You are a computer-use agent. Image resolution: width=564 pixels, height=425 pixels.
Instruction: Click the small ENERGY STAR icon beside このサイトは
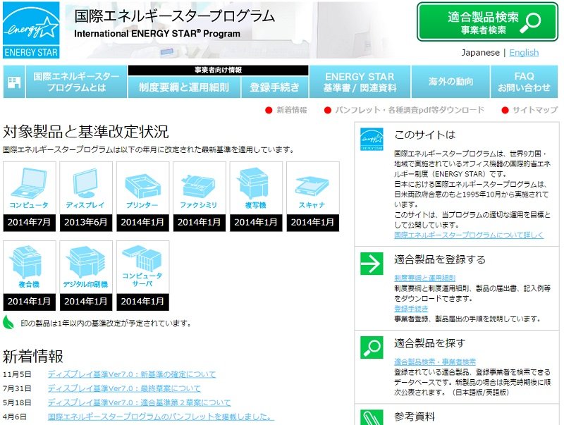pyautogui.click(x=372, y=139)
